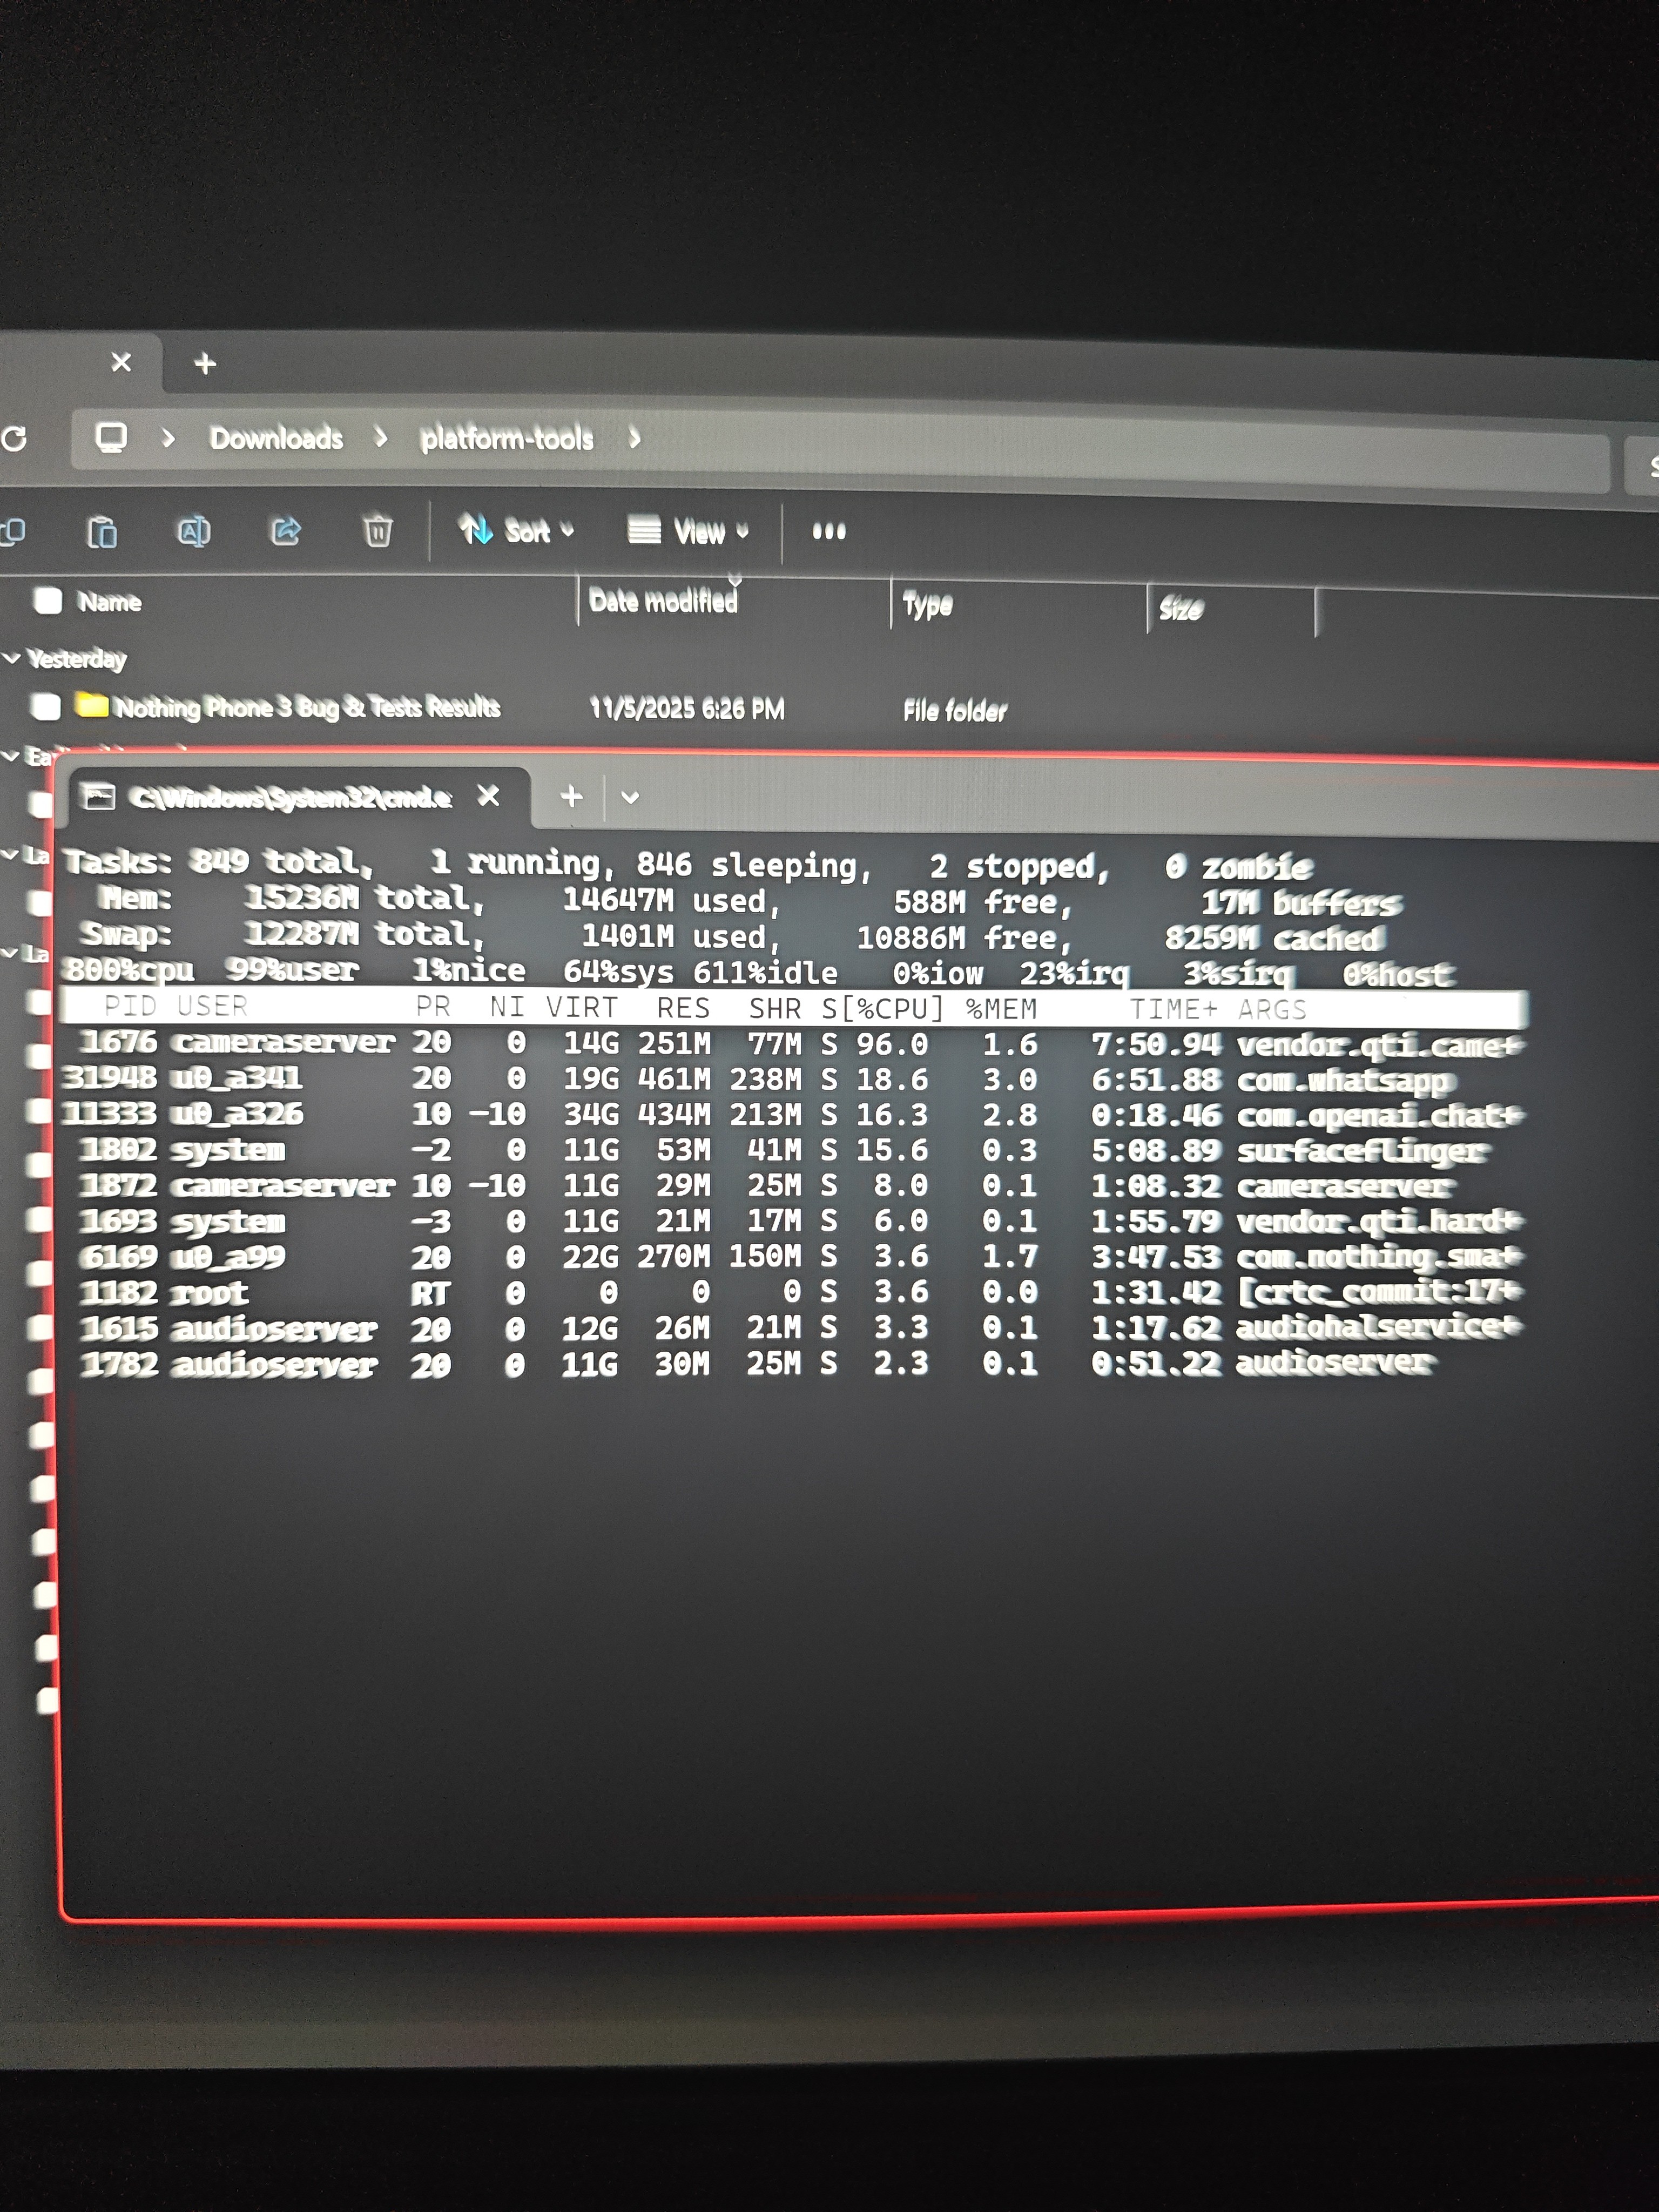Open Nothing Phone 3 Bug & Tests folder
This screenshot has width=1659, height=2212.
click(306, 707)
